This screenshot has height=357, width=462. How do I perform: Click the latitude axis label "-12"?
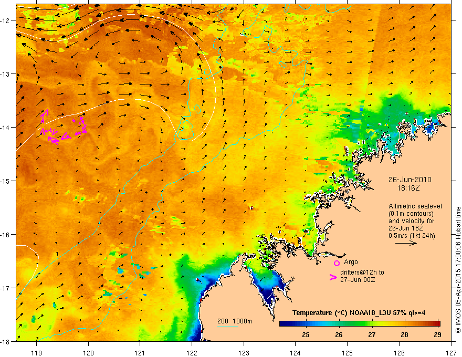(6, 20)
